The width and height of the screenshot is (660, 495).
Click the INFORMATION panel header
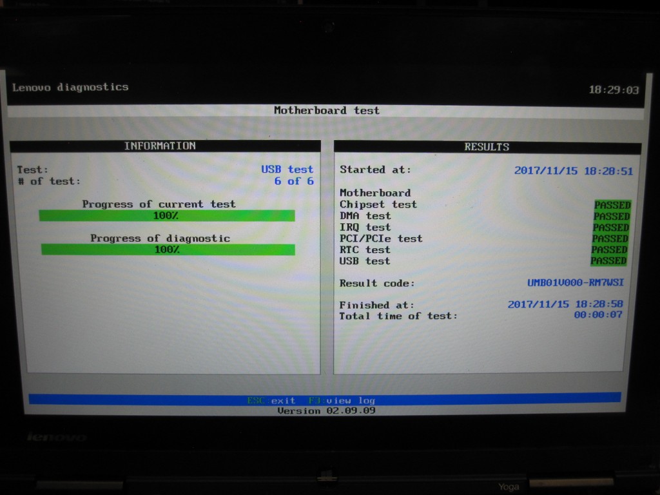point(165,146)
